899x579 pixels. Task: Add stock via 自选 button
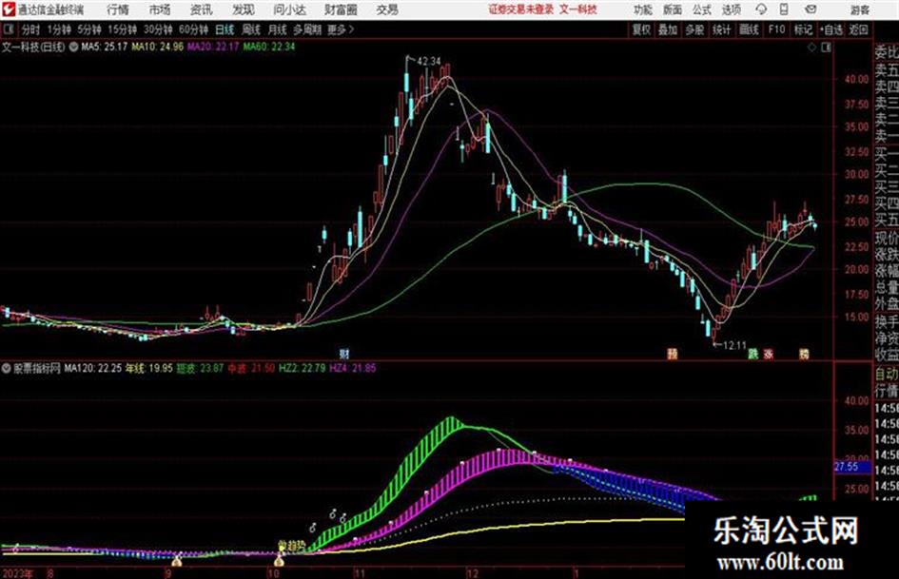click(x=831, y=29)
